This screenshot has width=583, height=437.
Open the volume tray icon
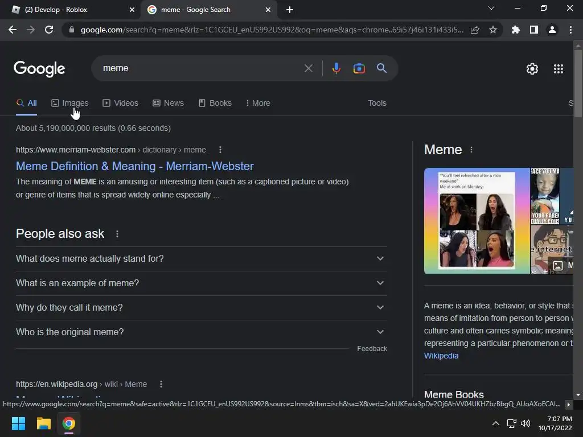[525, 423]
